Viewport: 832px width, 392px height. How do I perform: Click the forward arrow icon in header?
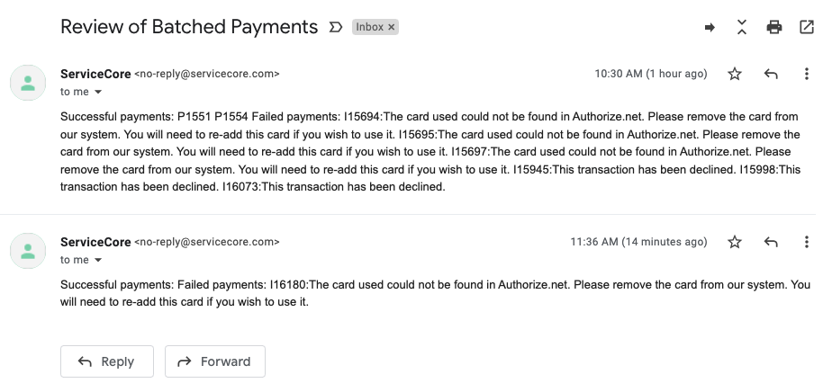pyautogui.click(x=710, y=28)
